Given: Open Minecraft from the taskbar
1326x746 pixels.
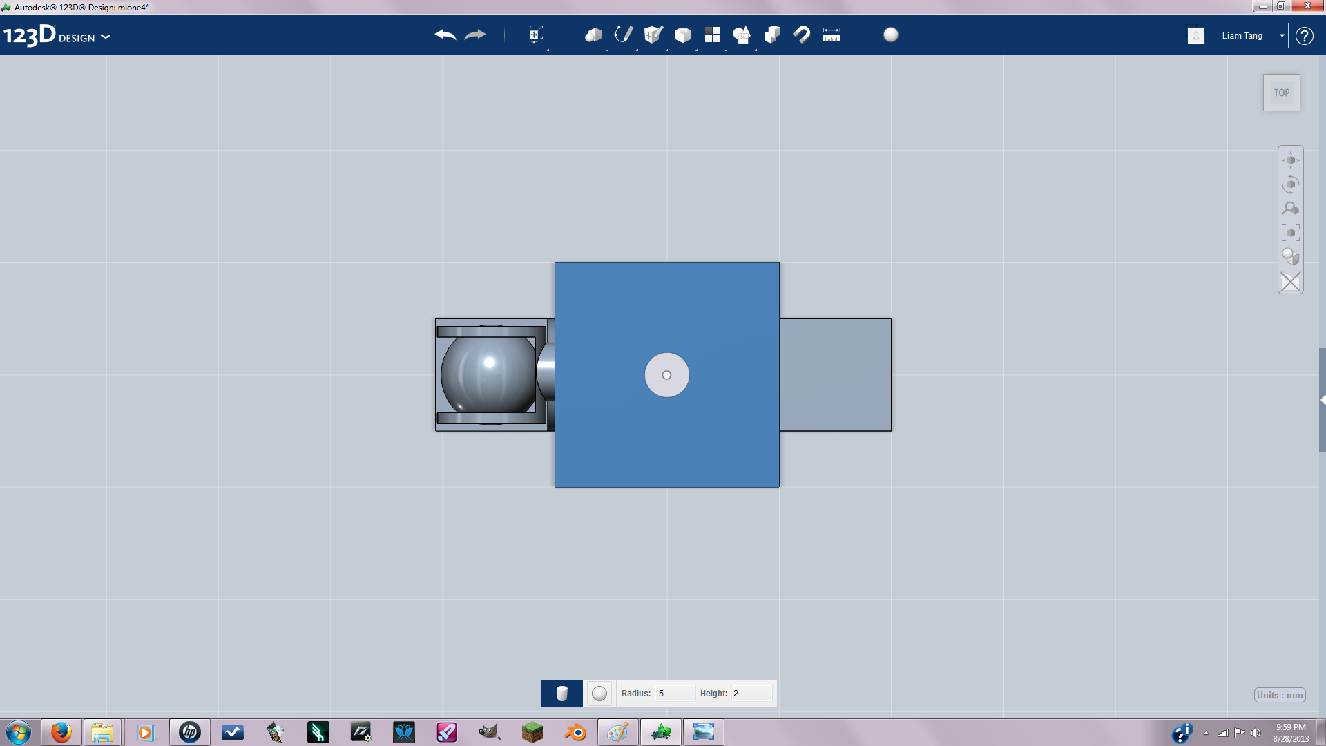Looking at the screenshot, I should coord(532,732).
